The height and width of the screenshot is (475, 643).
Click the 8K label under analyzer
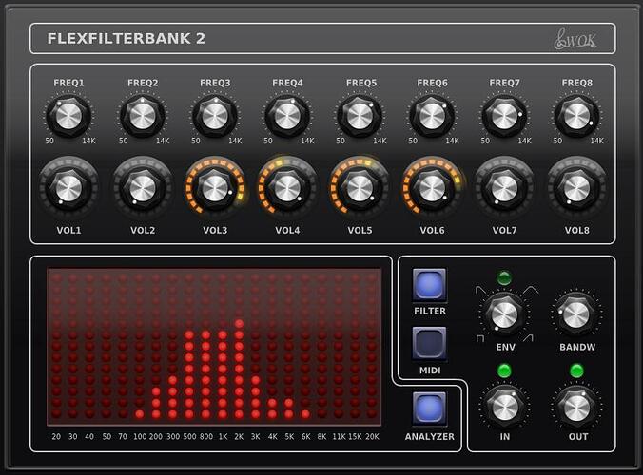321,436
